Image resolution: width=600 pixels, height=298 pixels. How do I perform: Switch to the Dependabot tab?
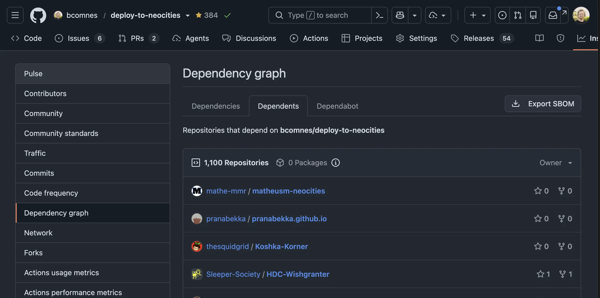coord(337,106)
